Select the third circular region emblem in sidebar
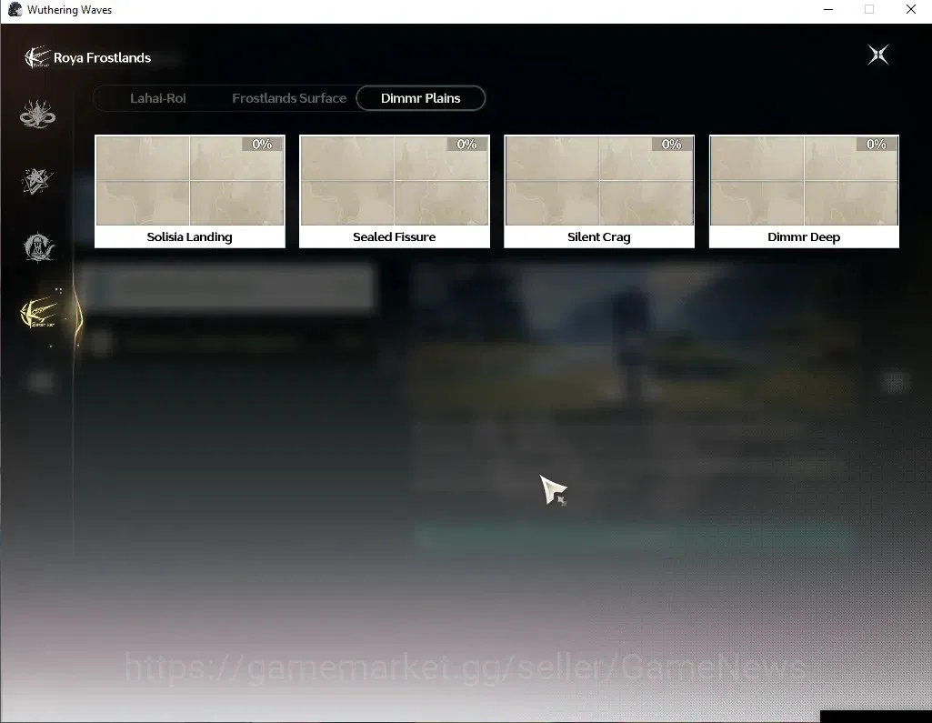 pos(38,246)
